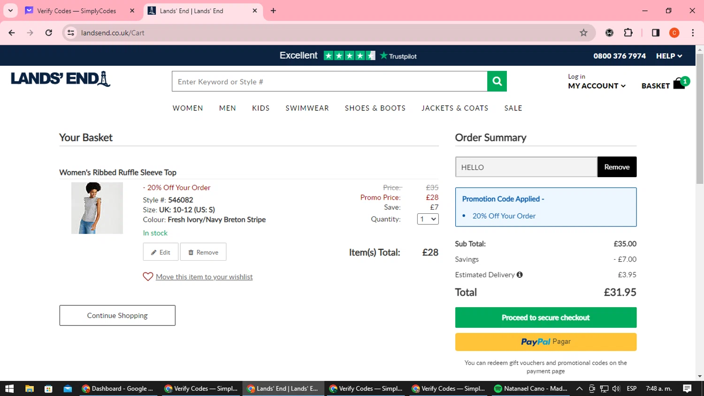Click the keyword search input field
This screenshot has height=396, width=704.
coord(329,81)
